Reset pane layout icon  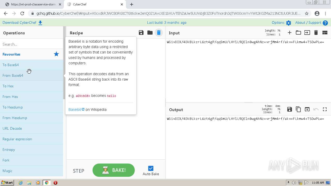(325, 33)
